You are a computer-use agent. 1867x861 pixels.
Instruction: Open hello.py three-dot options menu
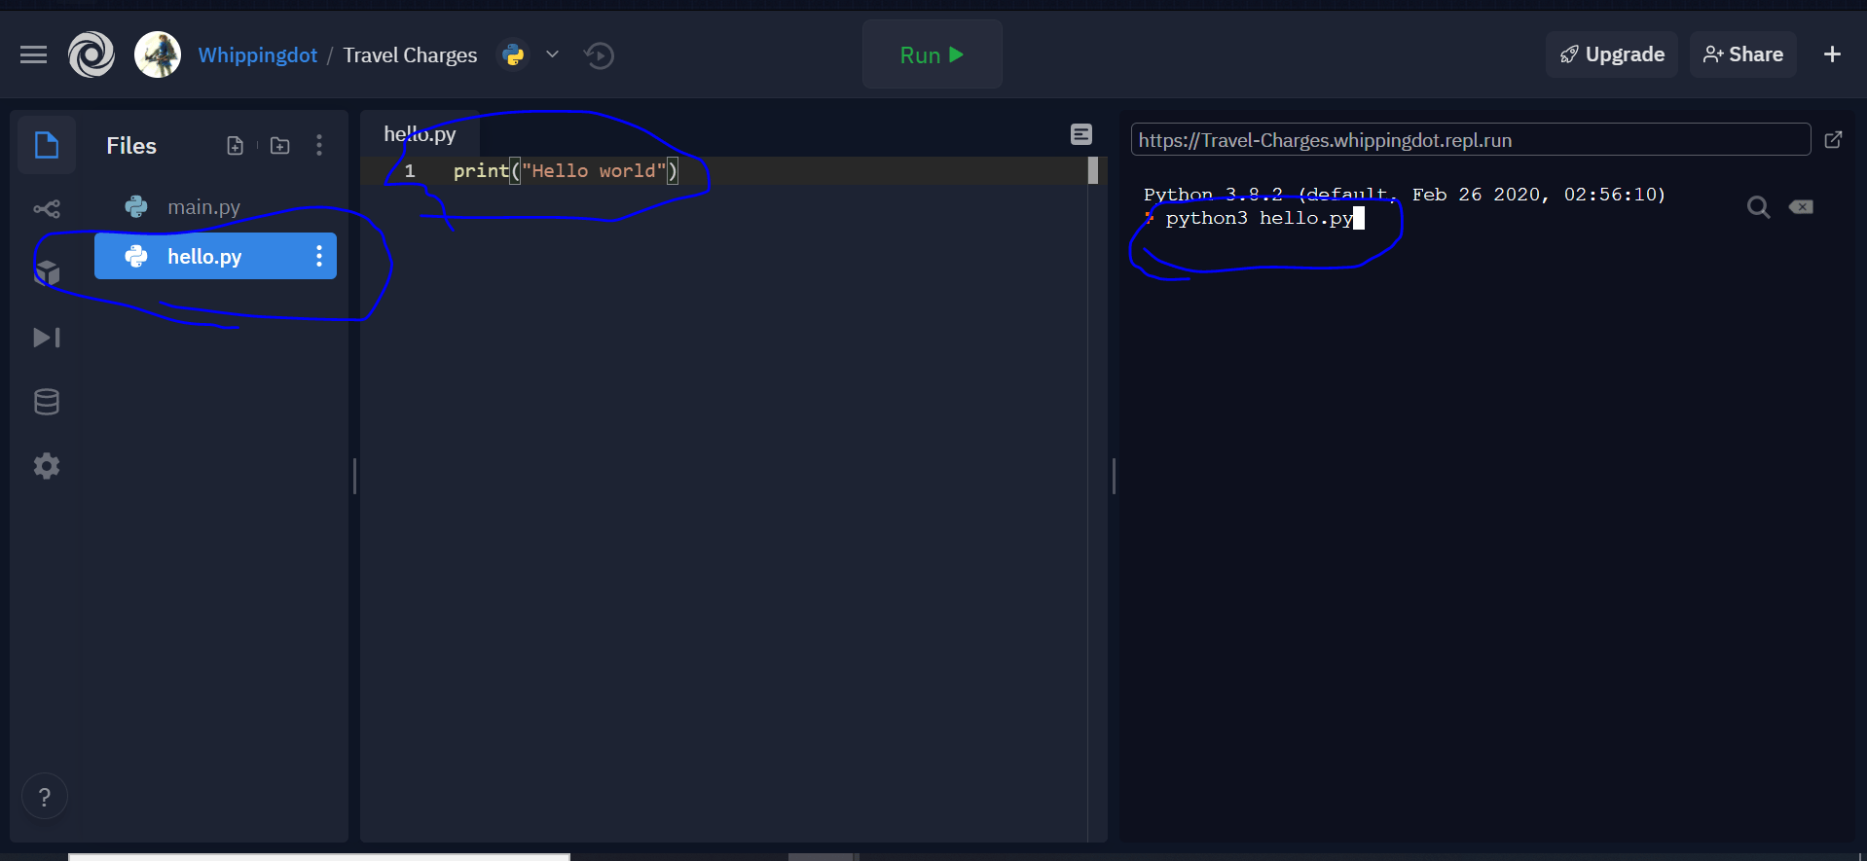click(x=318, y=256)
